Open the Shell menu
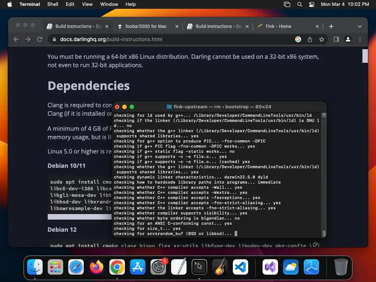Viewport: 376px width, 282px height. pyautogui.click(x=53, y=4)
